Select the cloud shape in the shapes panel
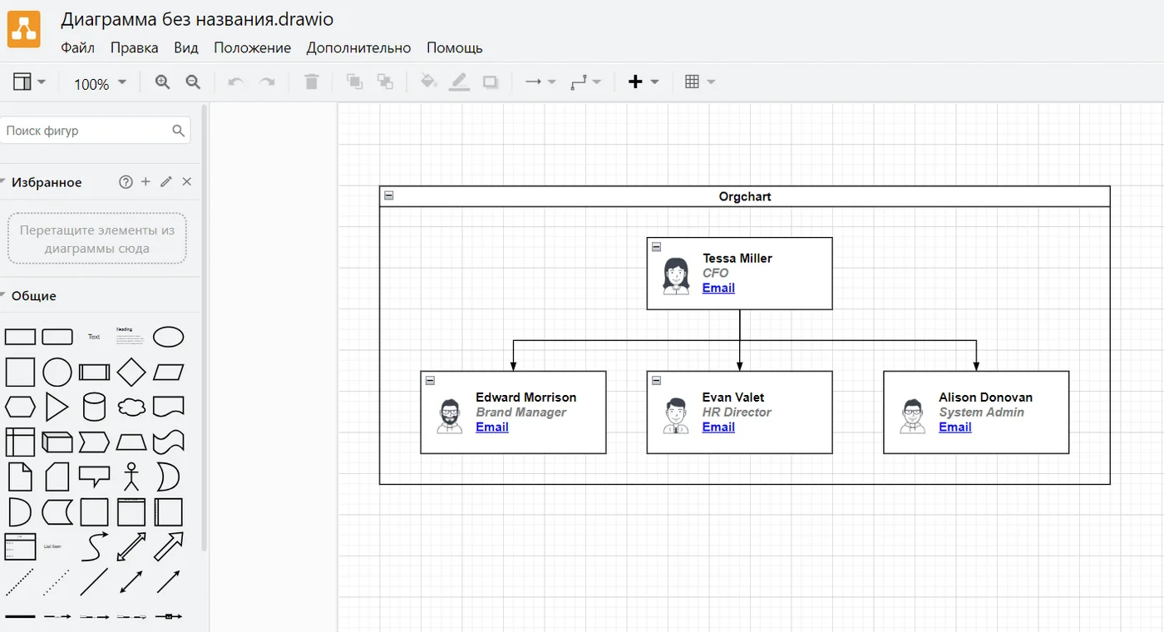This screenshot has height=632, width=1164. [x=131, y=407]
